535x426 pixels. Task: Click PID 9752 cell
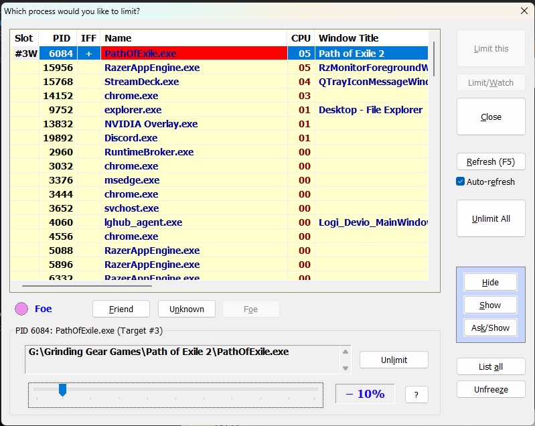click(x=58, y=110)
